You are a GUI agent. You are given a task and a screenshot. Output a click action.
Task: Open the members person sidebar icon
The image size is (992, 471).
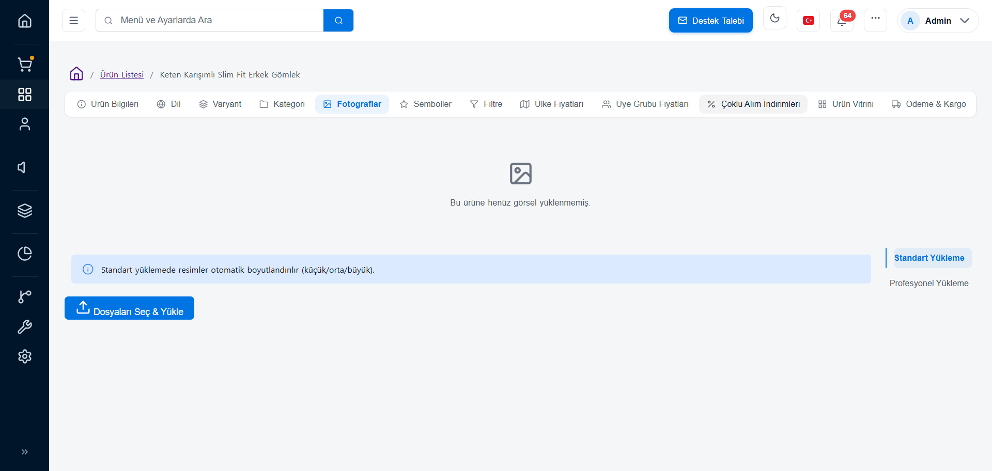pyautogui.click(x=24, y=124)
